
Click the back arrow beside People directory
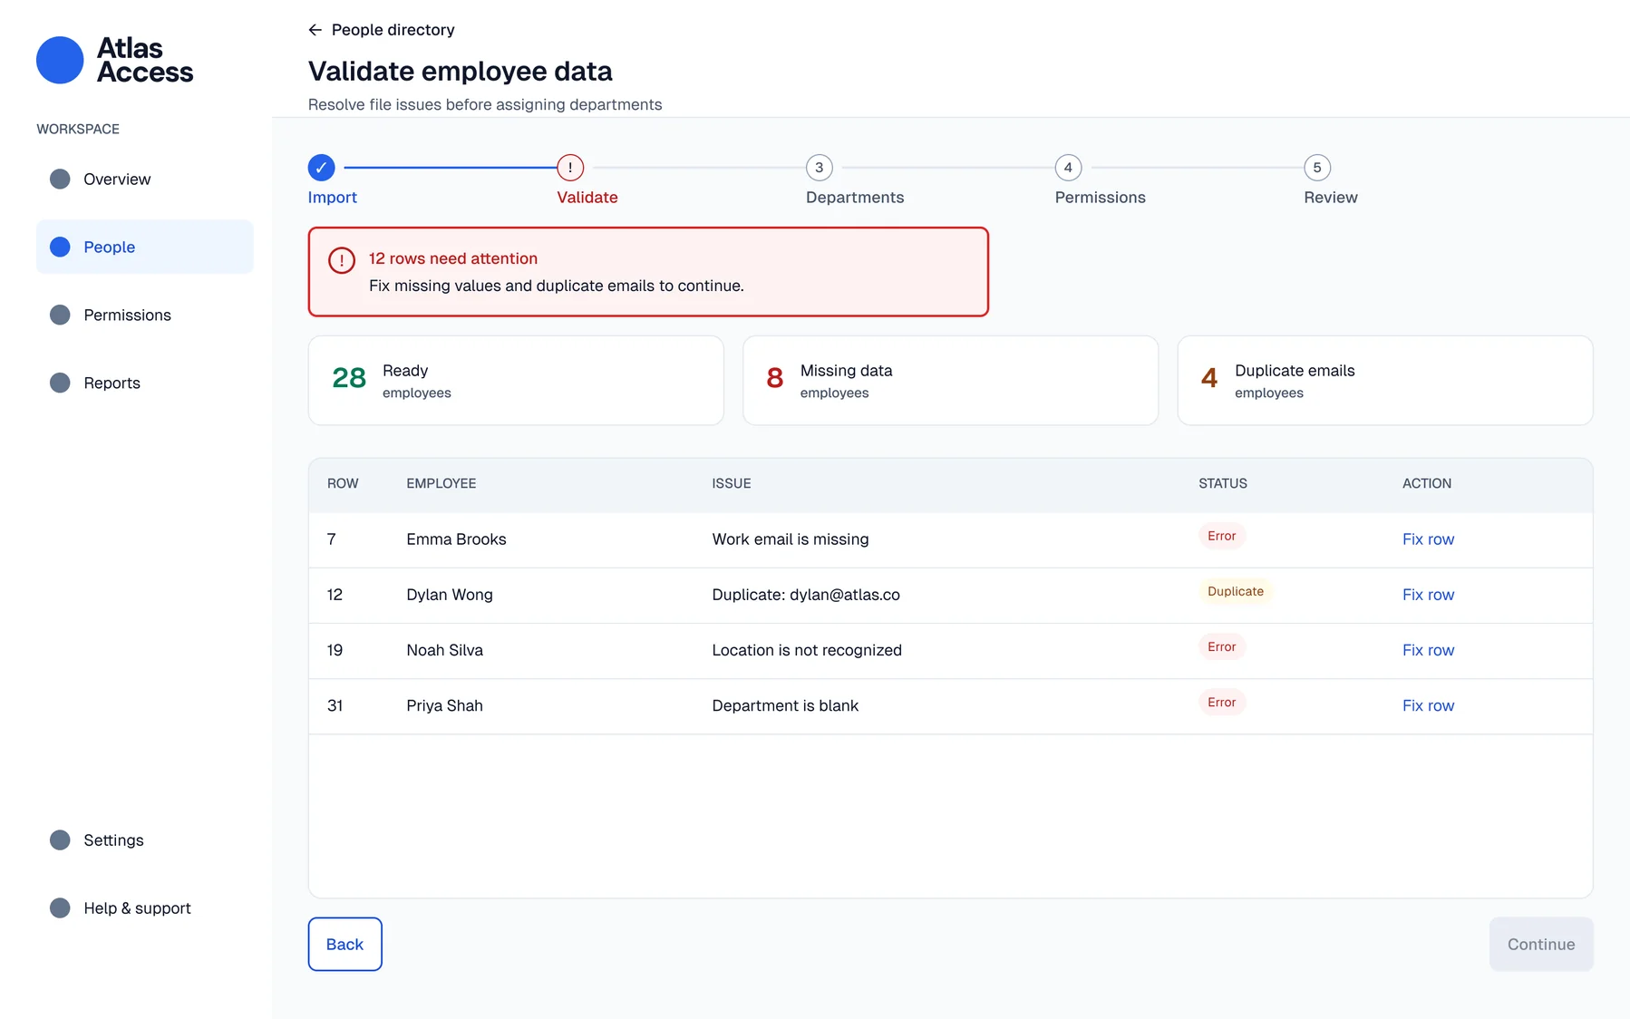[315, 30]
